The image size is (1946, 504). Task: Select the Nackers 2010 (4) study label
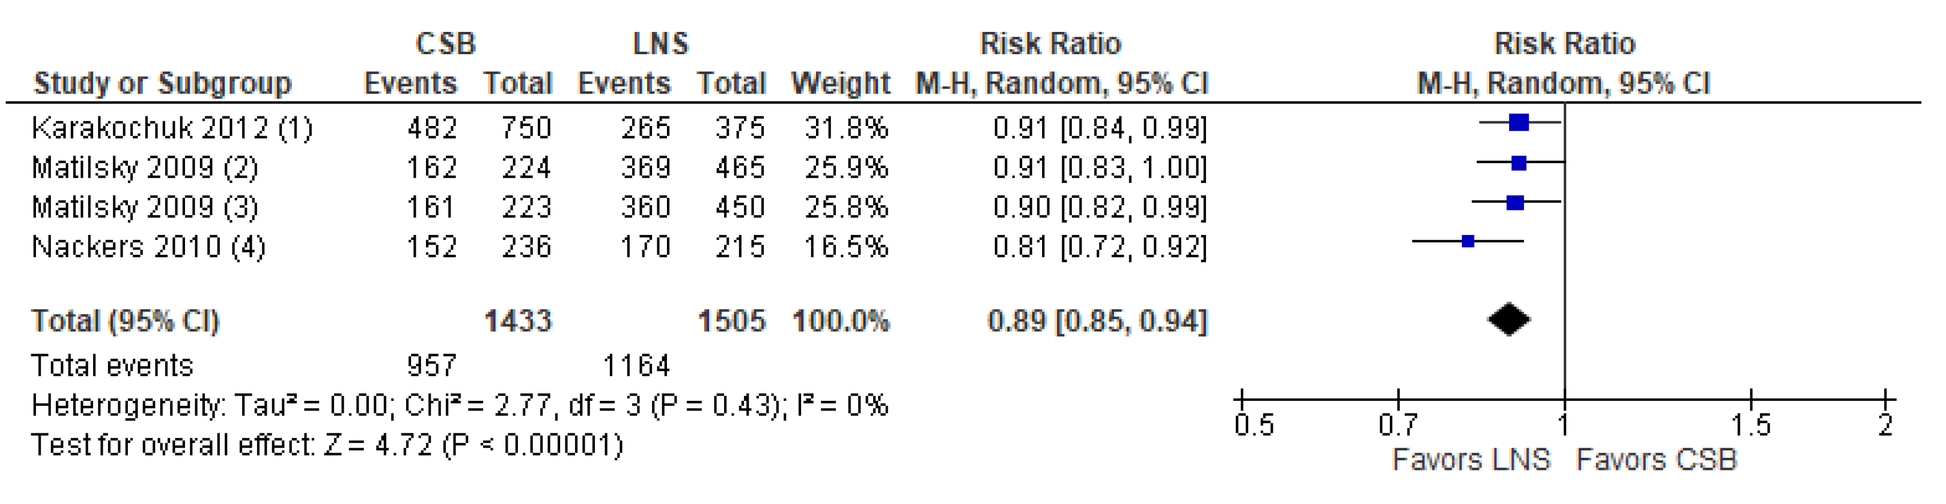tap(148, 247)
